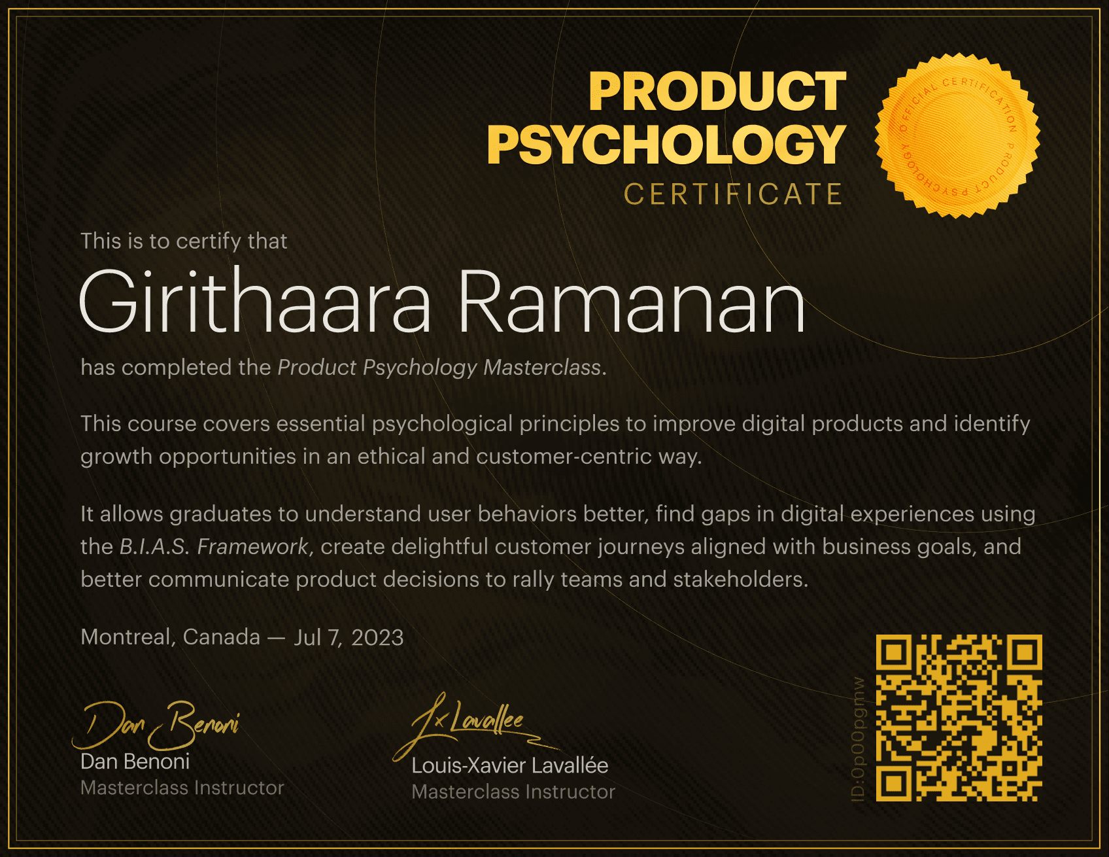
Task: Click the gold Official Certification seal
Action: (957, 136)
